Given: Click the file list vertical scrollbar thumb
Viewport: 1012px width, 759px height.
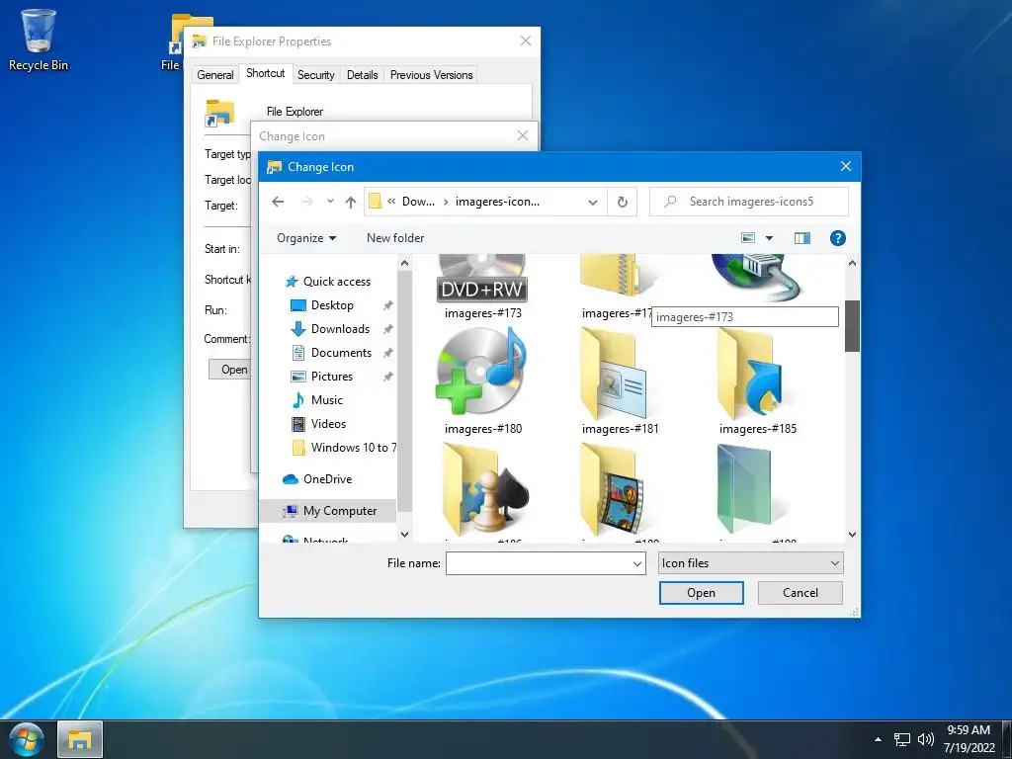Looking at the screenshot, I should [852, 326].
